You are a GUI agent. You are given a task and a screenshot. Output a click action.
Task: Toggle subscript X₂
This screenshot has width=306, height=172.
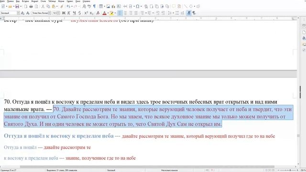click(x=91, y=13)
